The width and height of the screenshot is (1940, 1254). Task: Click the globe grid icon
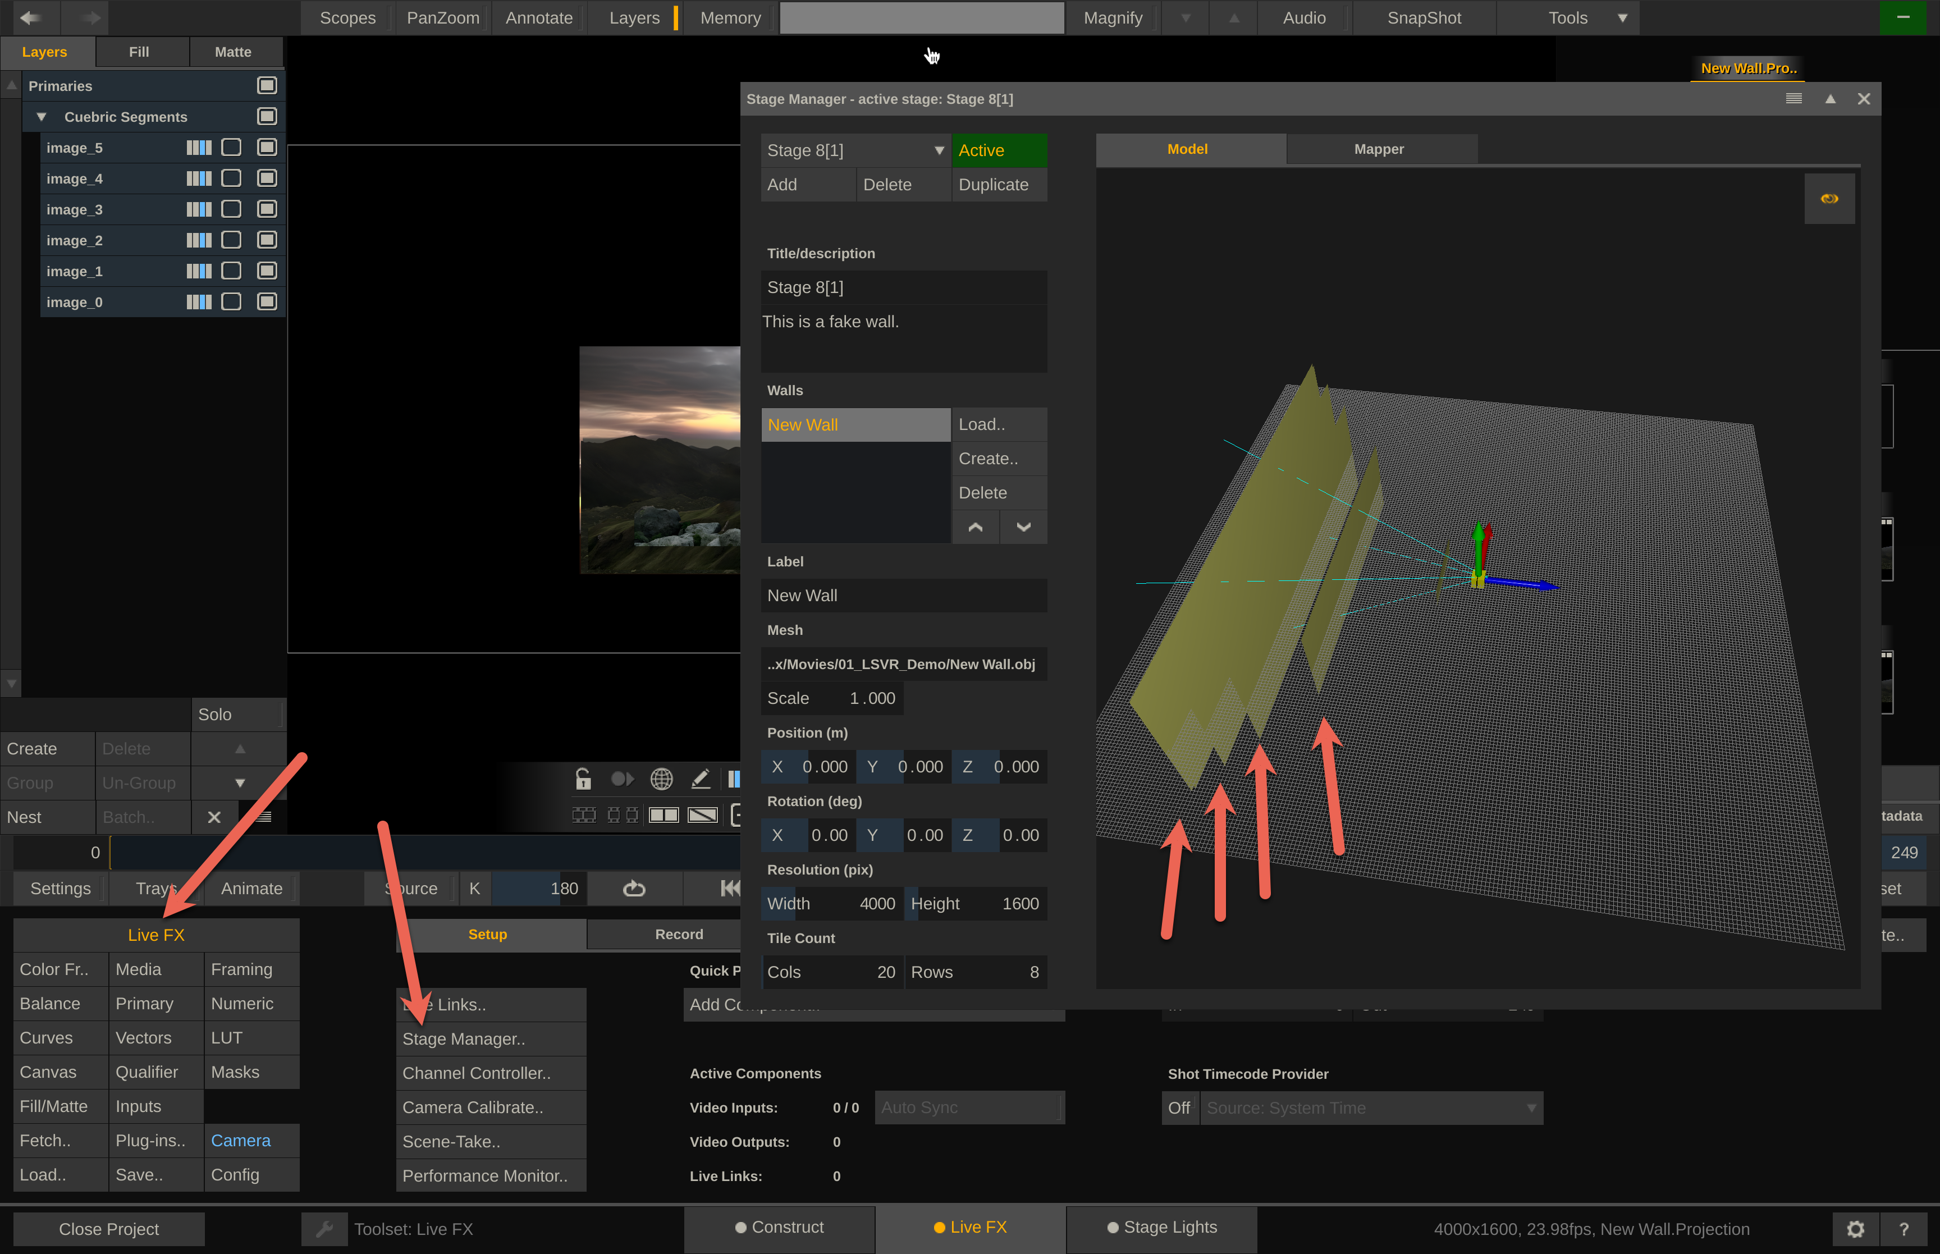tap(661, 779)
